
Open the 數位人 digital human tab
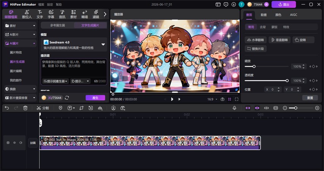click(27, 14)
